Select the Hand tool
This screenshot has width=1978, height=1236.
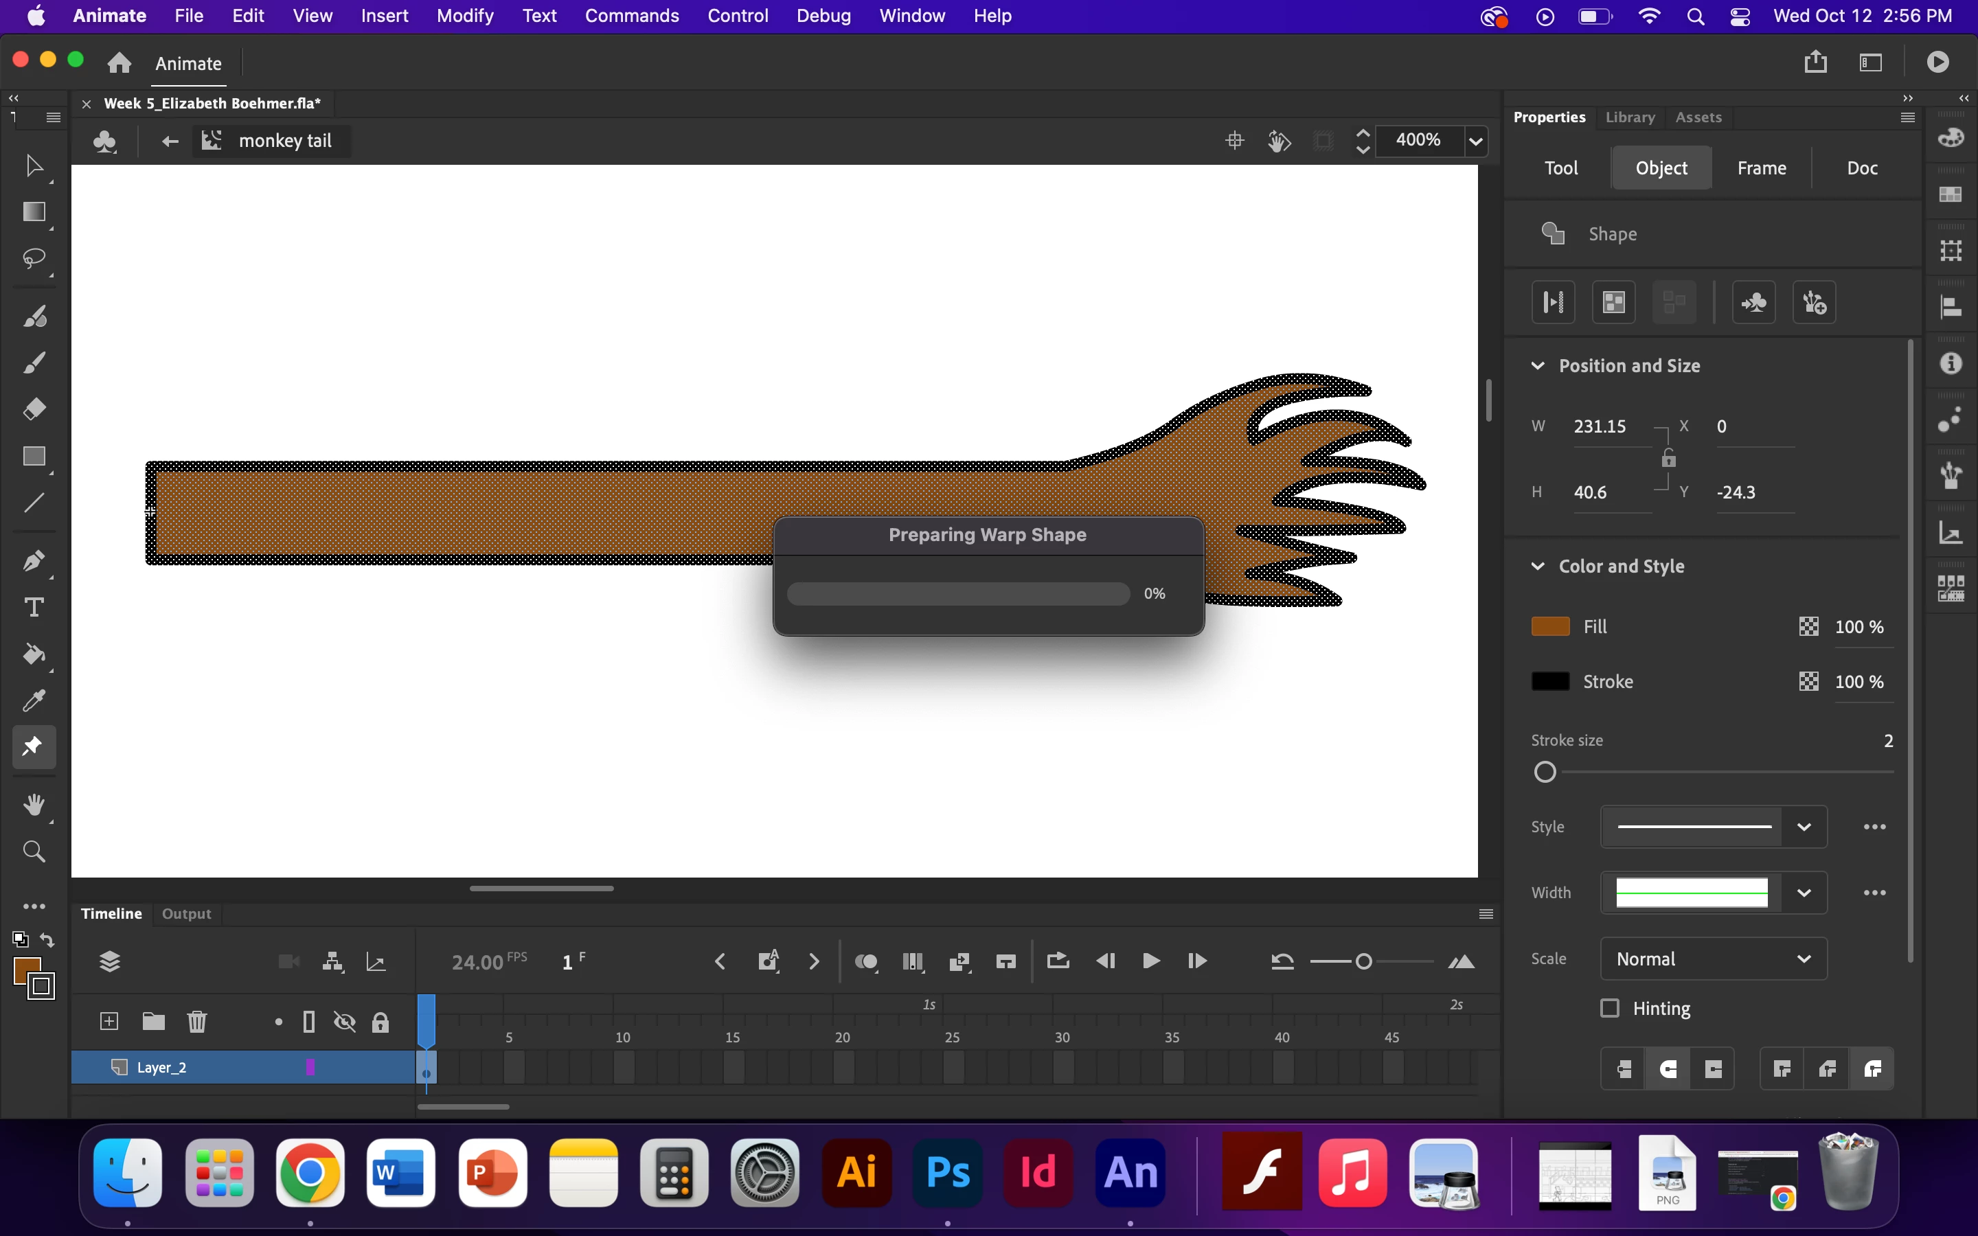pyautogui.click(x=34, y=805)
